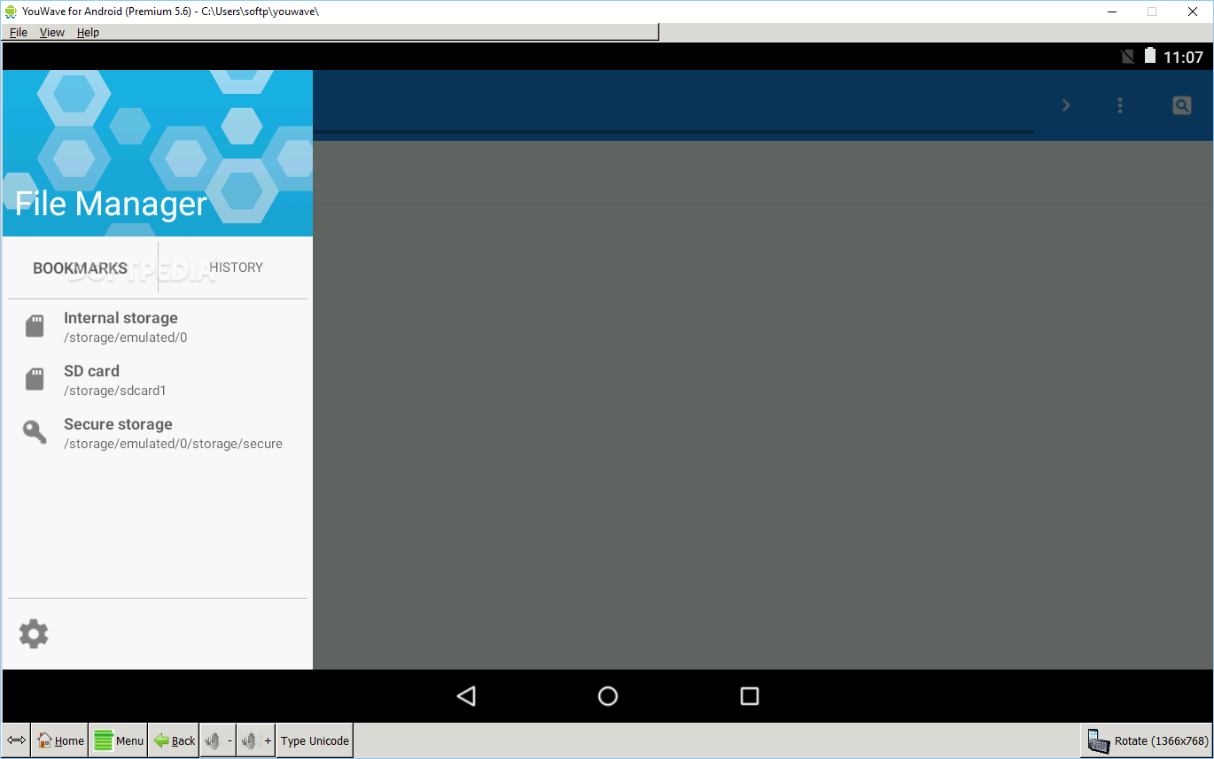The height and width of the screenshot is (759, 1214).
Task: Switch to the HISTORY tab
Action: tap(236, 267)
